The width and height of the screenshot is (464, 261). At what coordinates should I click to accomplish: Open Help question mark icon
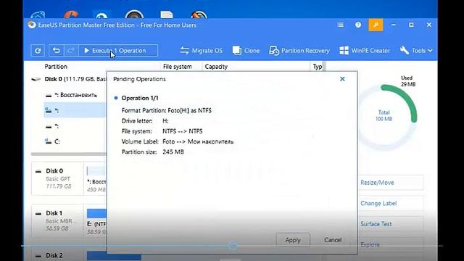pyautogui.click(x=358, y=25)
